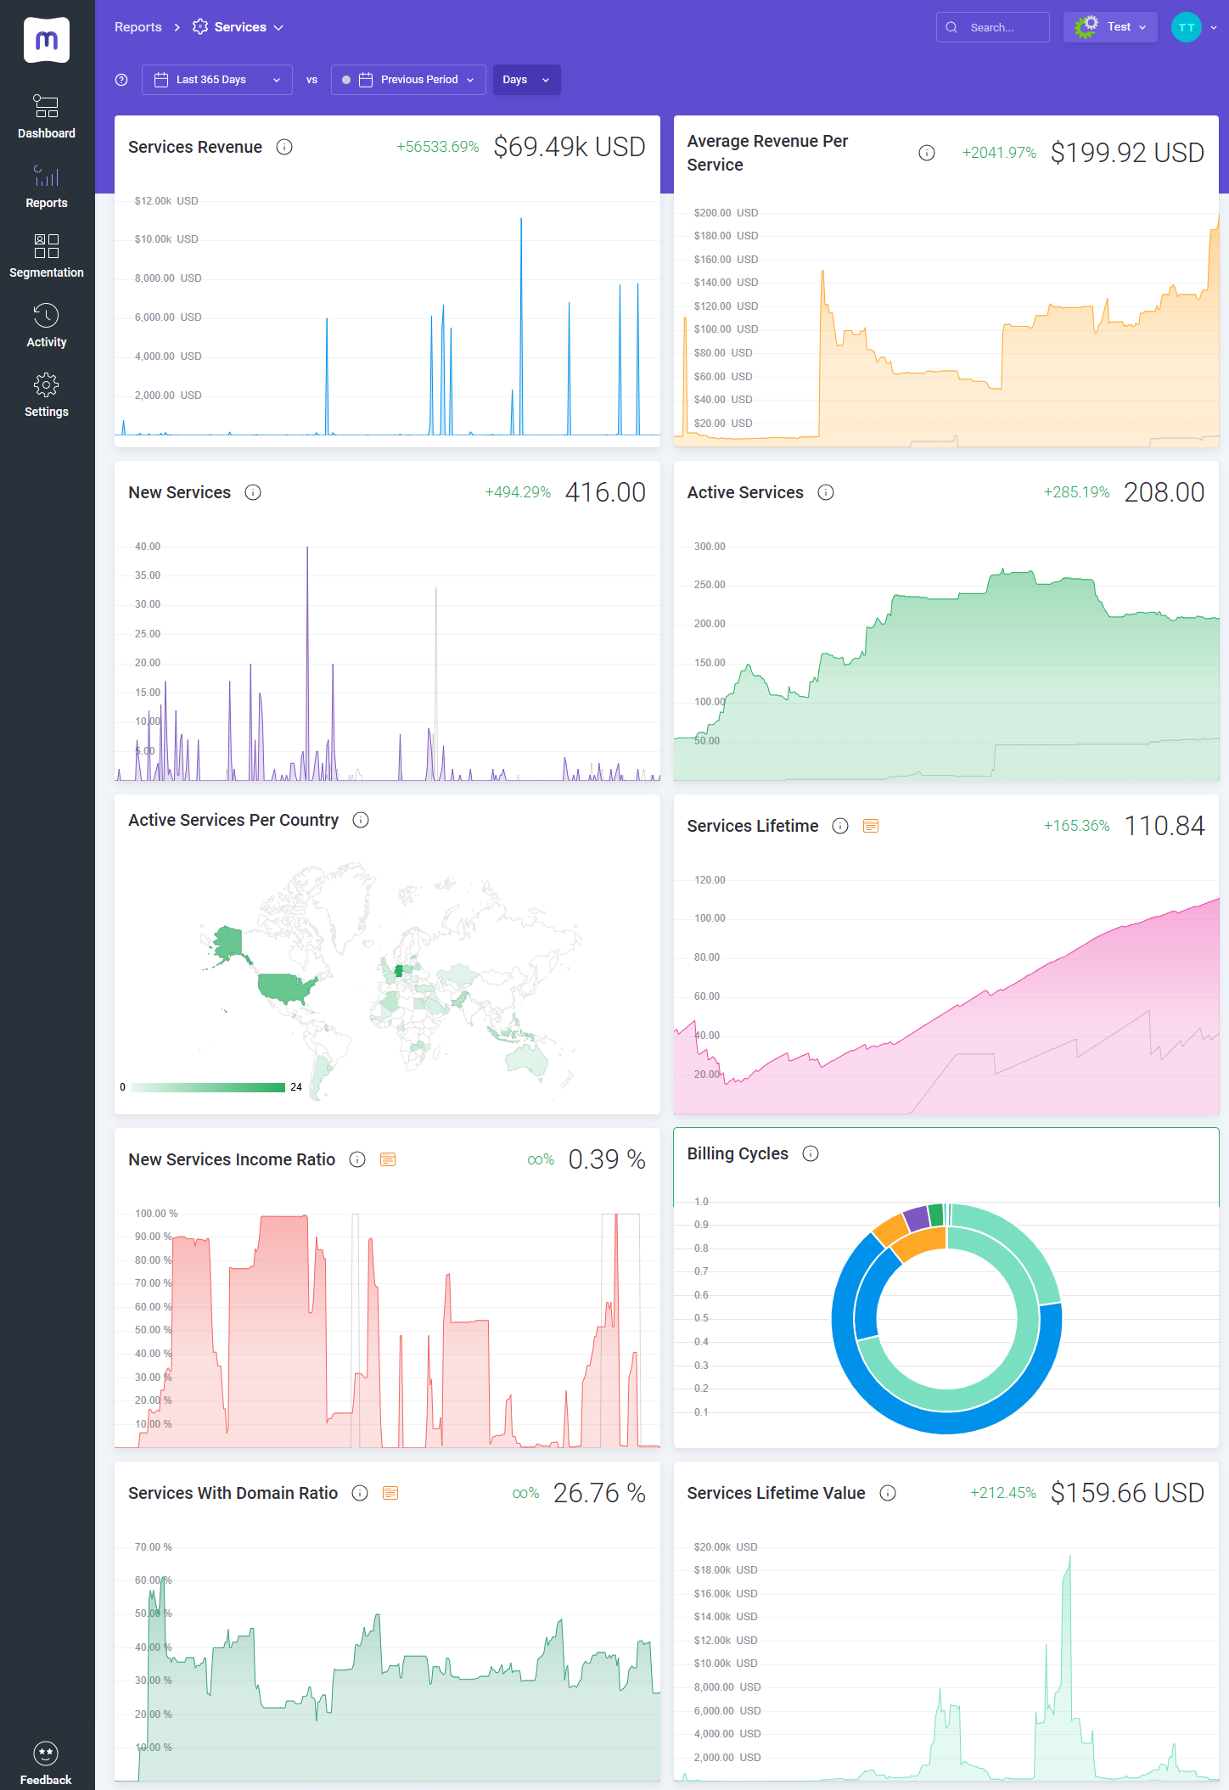Open the Dashboard sidebar item
This screenshot has width=1229, height=1790.
point(47,116)
